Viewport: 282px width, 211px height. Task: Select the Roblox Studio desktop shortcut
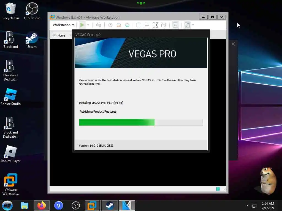[x=11, y=97]
